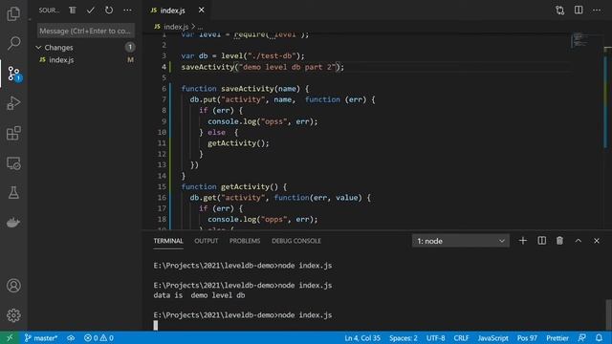This screenshot has width=612, height=344.
Task: Open the Extensions view
Action: (x=13, y=133)
